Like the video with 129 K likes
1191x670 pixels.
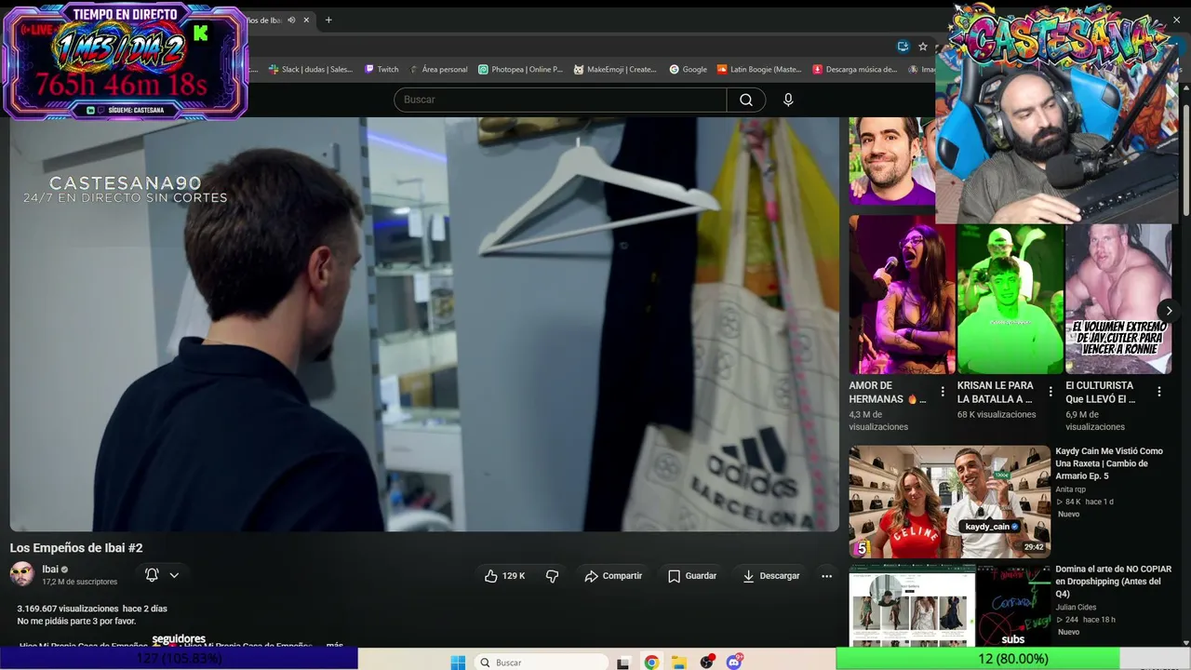tap(504, 576)
